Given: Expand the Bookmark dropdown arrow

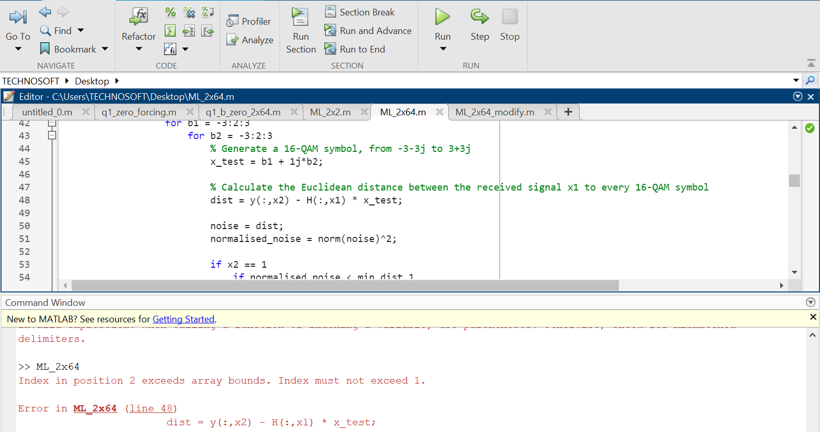Looking at the screenshot, I should click(x=105, y=49).
